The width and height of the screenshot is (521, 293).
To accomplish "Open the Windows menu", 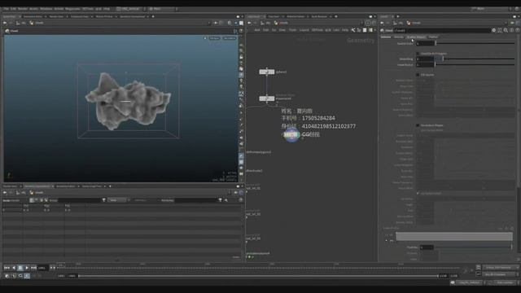I will tap(46, 9).
